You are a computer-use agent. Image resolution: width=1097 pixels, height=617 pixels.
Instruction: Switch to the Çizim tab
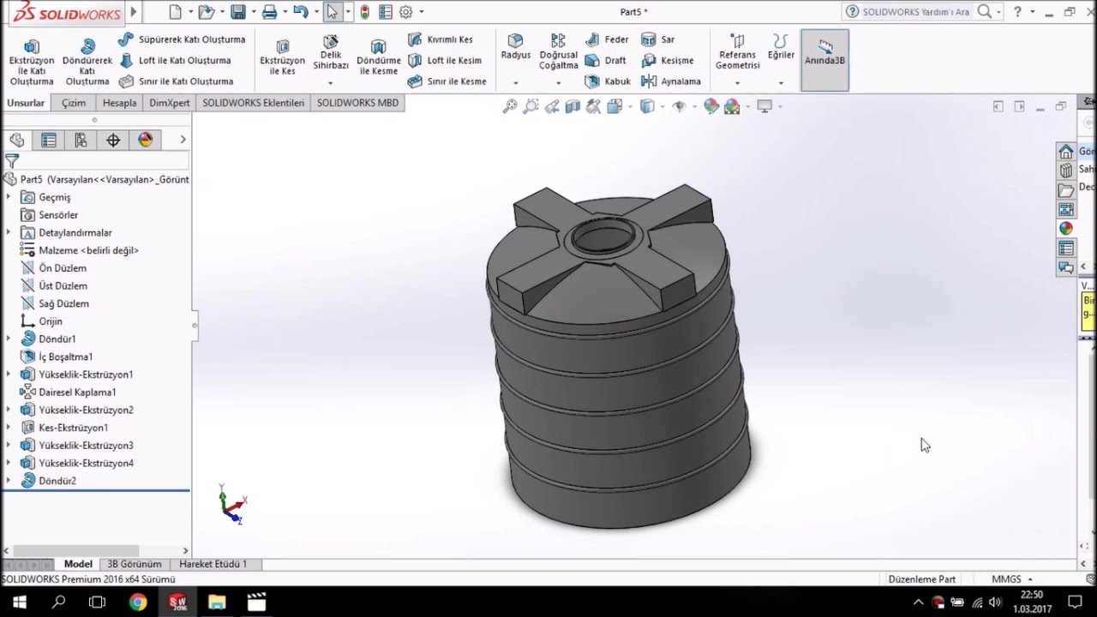pos(74,103)
